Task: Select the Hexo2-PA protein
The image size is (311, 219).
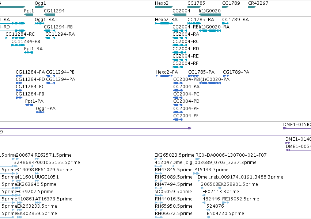Action: click(164, 76)
